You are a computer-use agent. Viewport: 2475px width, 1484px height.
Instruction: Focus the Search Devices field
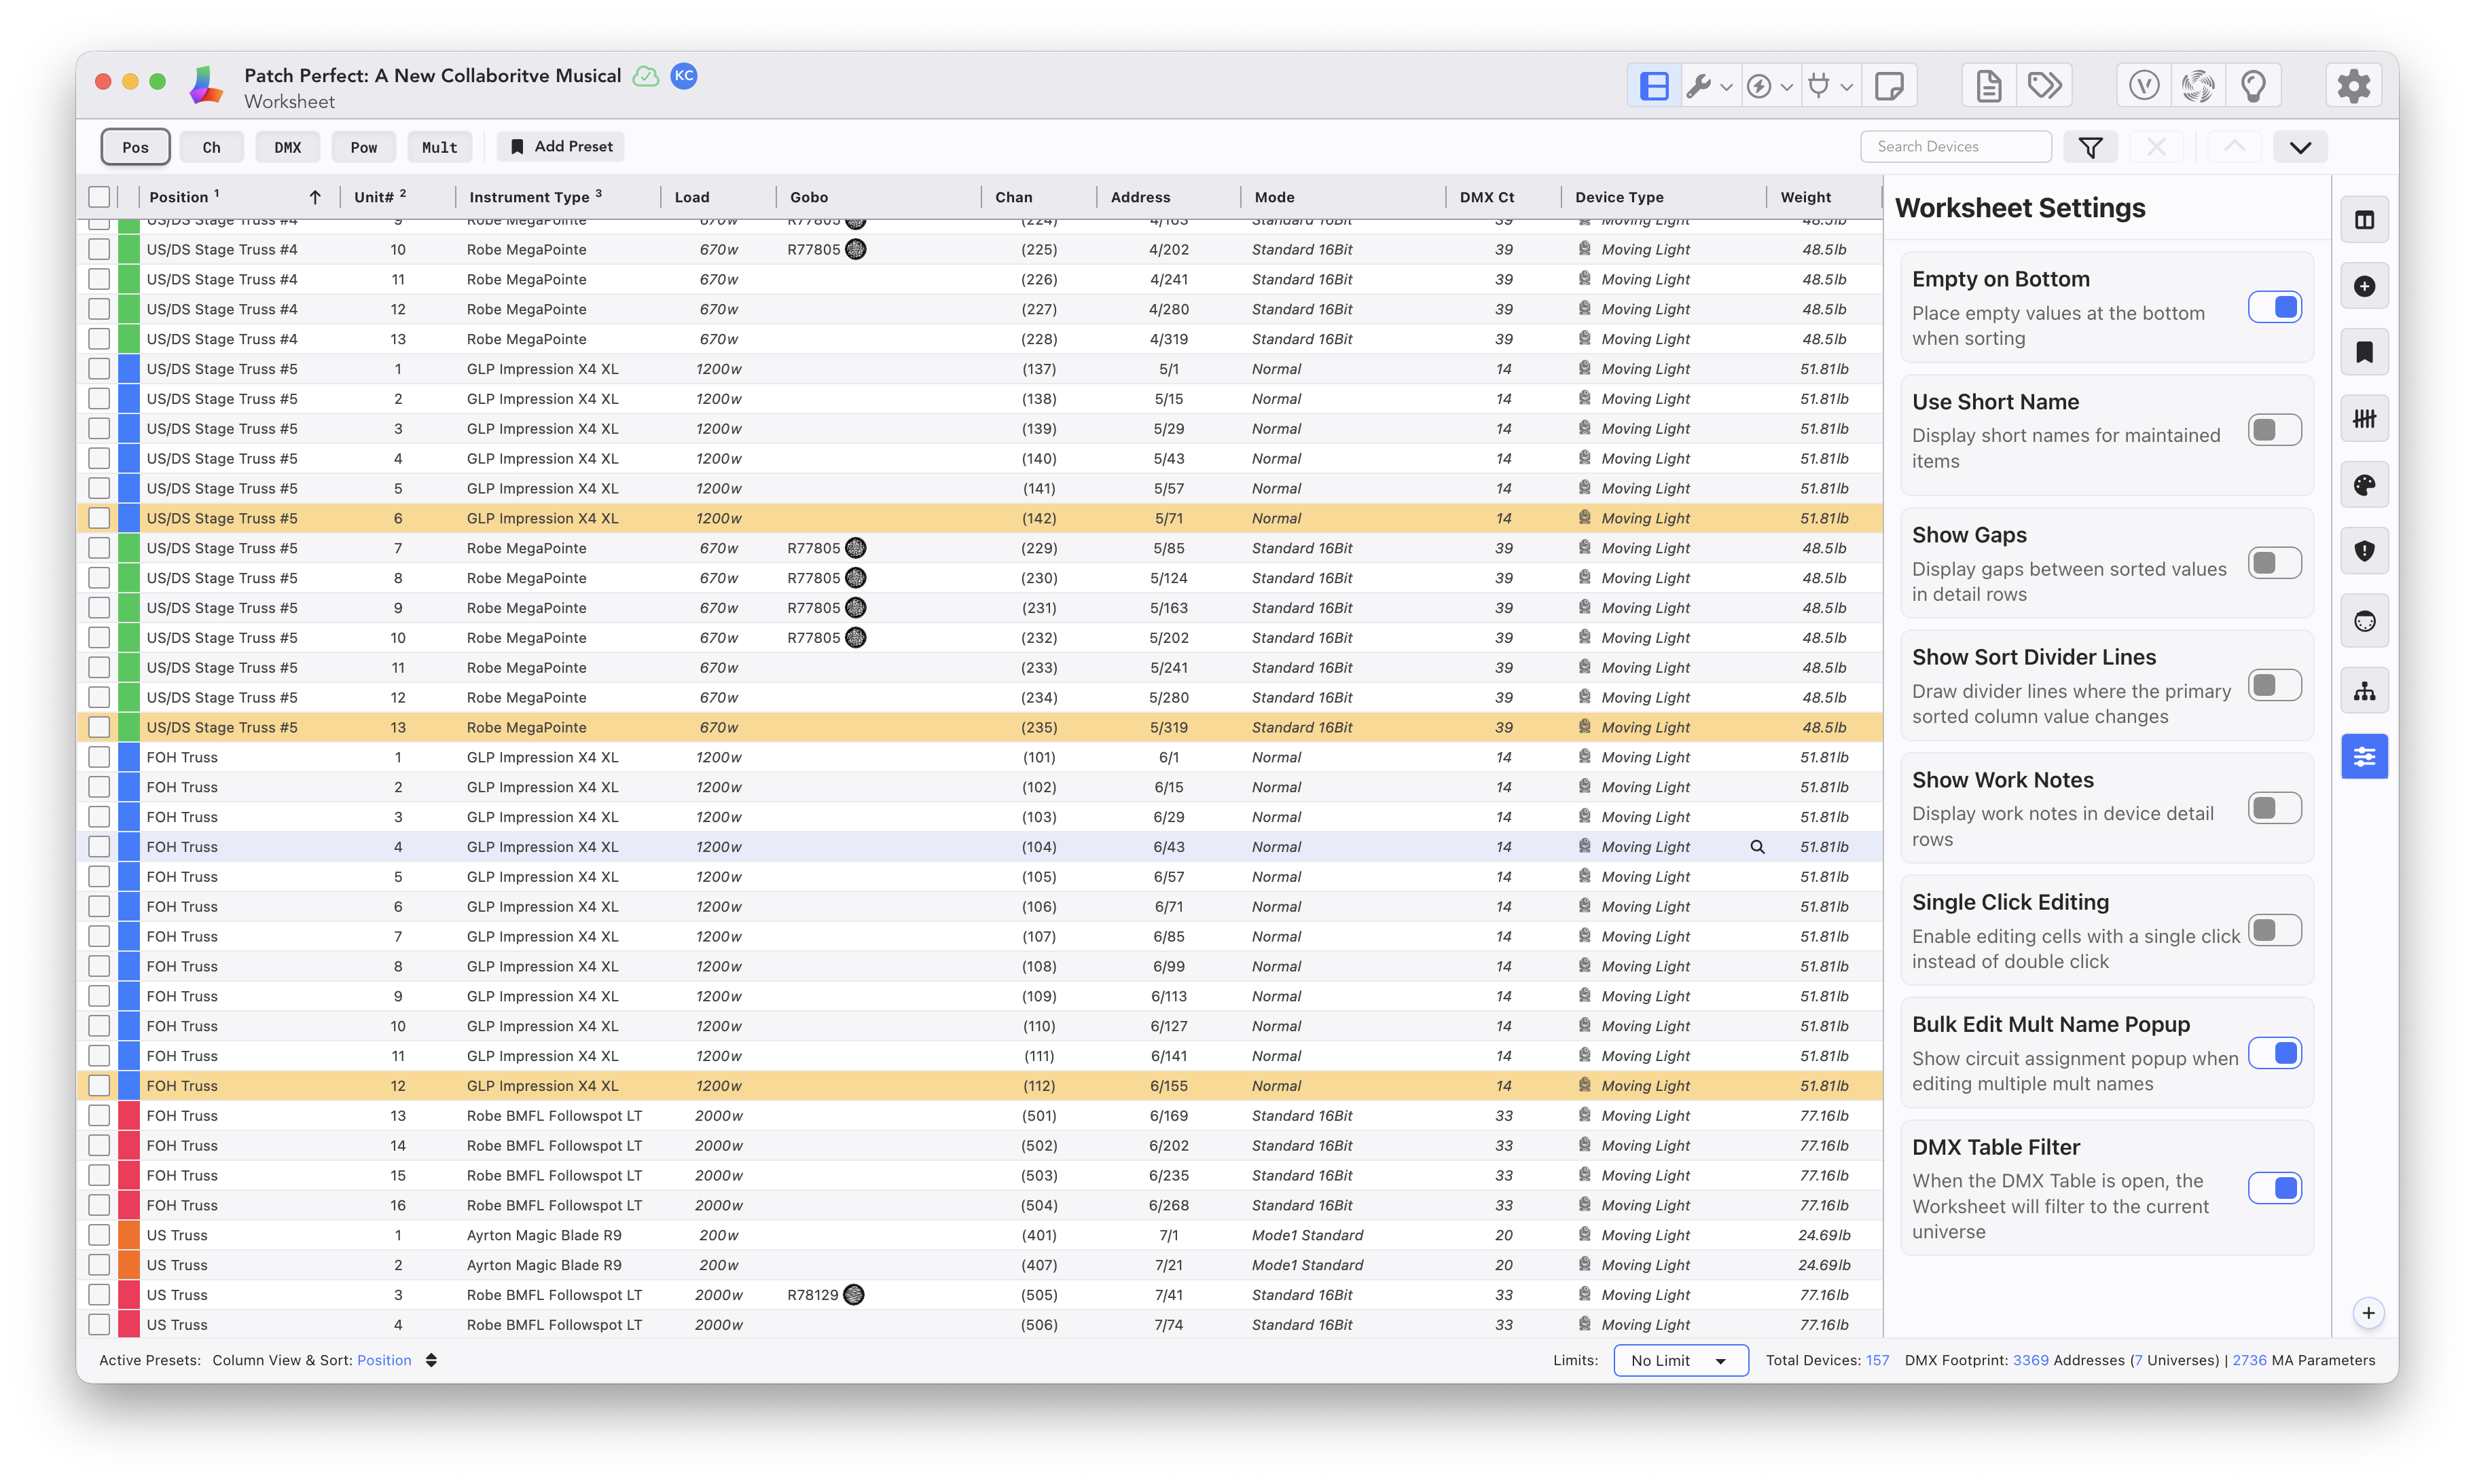click(1955, 147)
